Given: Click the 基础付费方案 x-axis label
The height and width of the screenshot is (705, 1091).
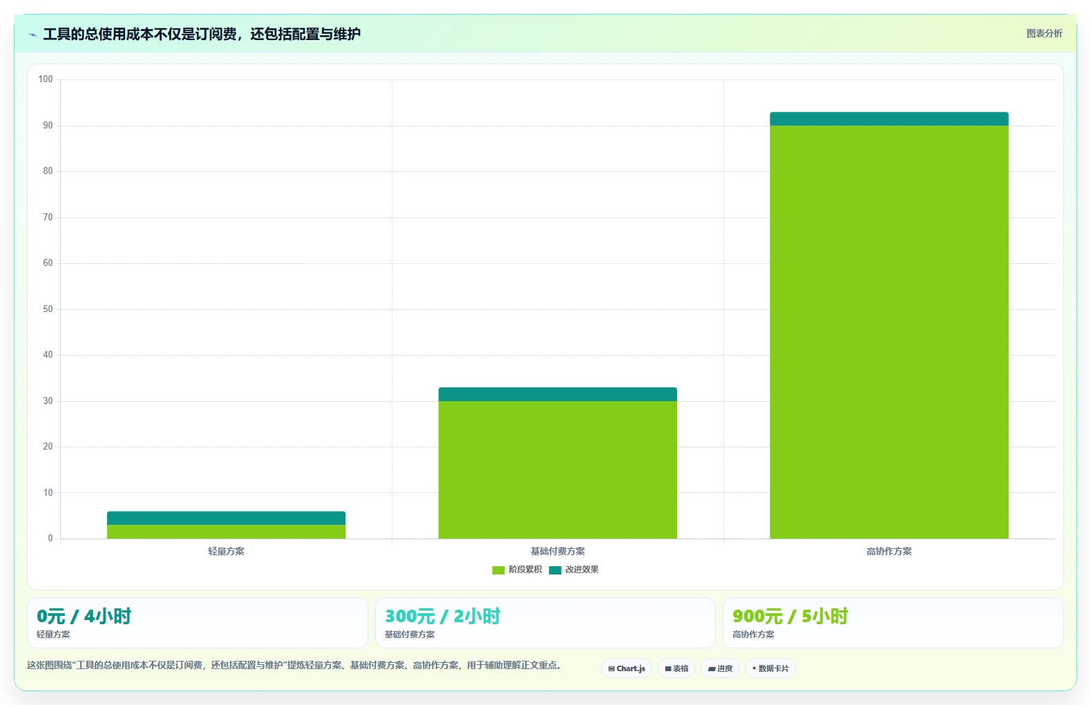Looking at the screenshot, I should [558, 551].
